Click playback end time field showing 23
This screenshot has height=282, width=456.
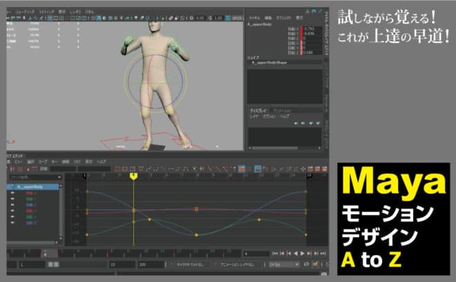[x=122, y=265]
